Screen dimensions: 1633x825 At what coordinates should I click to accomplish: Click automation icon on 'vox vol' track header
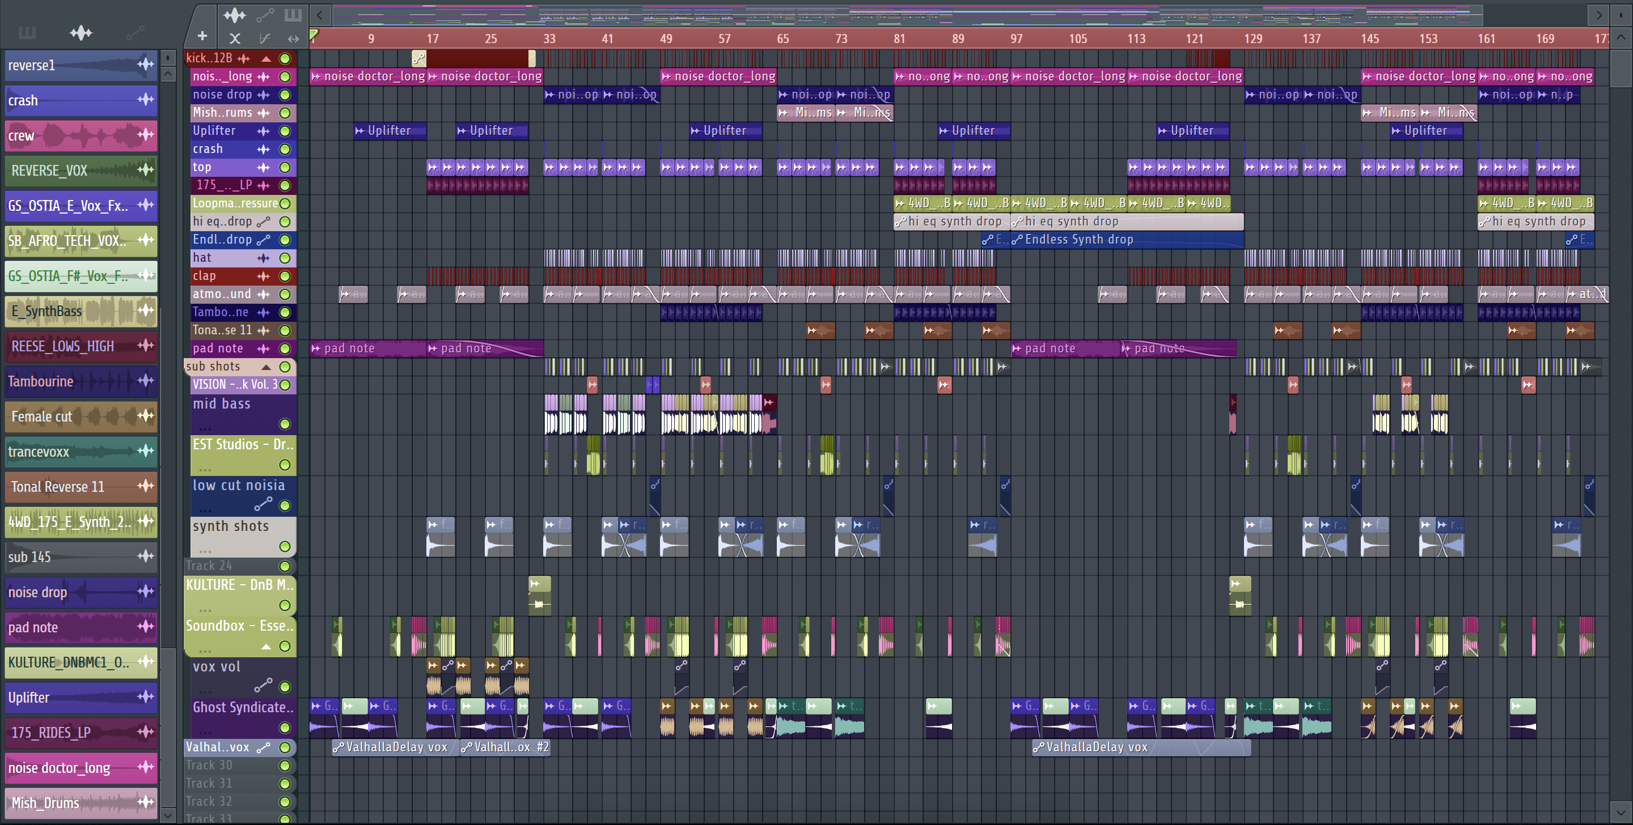(263, 686)
